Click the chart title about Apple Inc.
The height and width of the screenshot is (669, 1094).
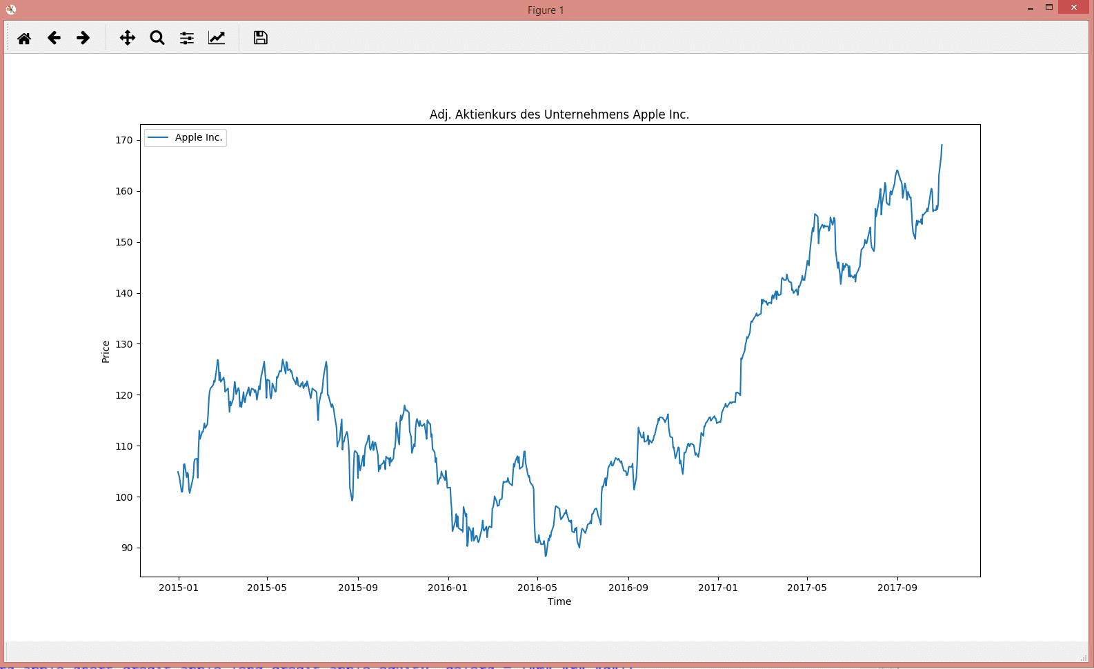[x=559, y=114]
